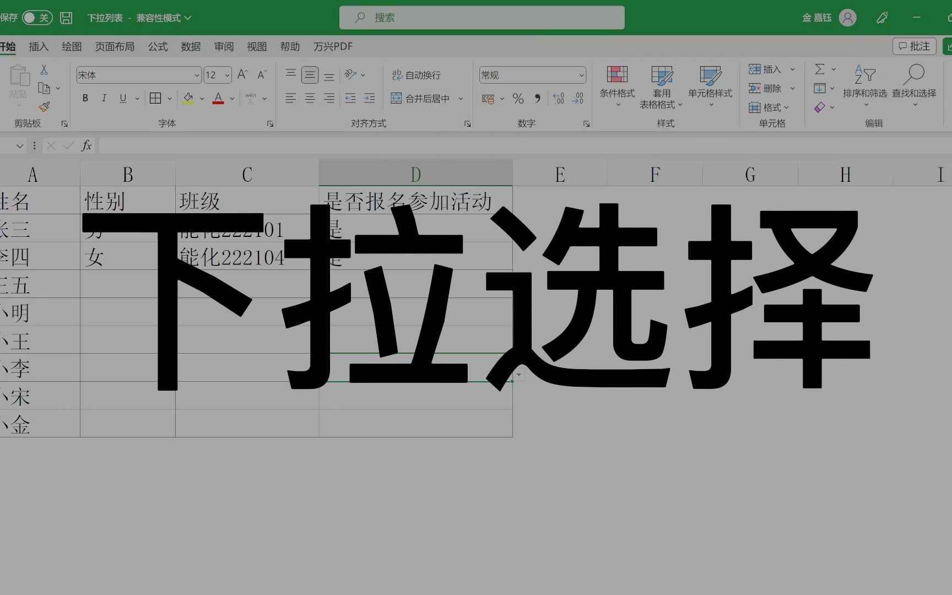
Task: Toggle bold formatting on selected cell
Action: pos(85,98)
